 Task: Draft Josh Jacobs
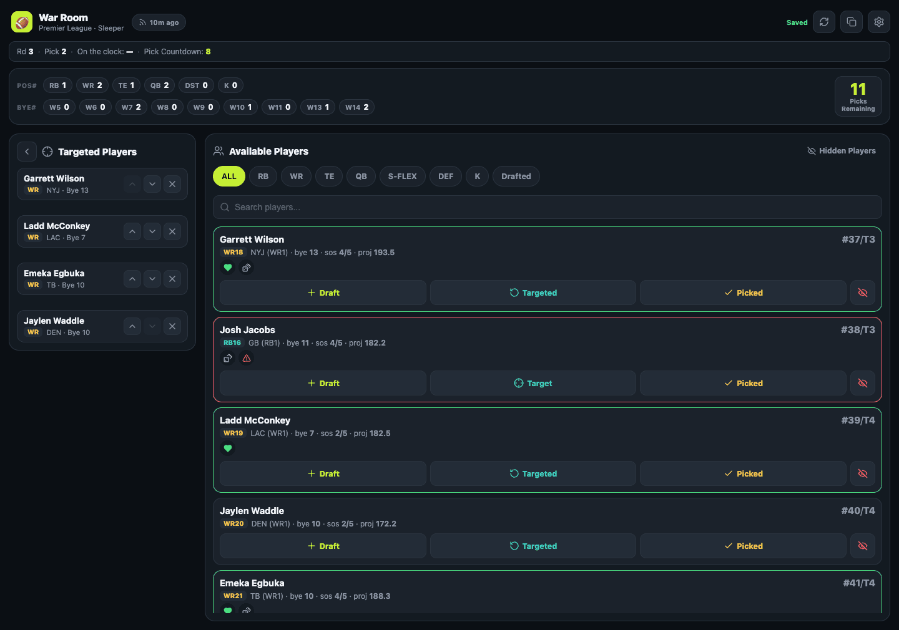click(x=323, y=383)
